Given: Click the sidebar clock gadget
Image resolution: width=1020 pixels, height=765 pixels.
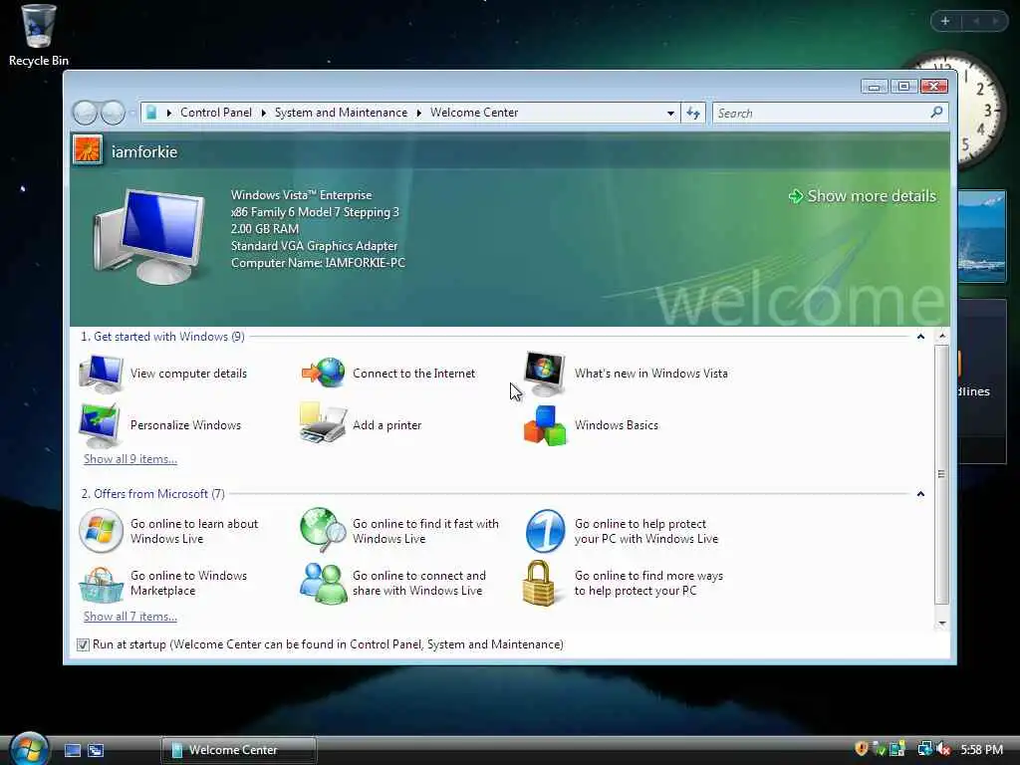Looking at the screenshot, I should [979, 111].
